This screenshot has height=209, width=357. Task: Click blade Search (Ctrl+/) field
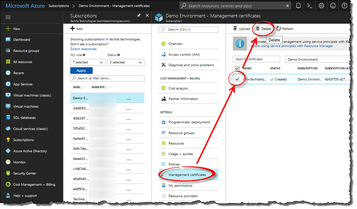pos(188,30)
